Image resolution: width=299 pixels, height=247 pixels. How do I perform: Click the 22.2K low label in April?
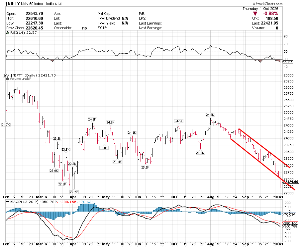click(74, 192)
